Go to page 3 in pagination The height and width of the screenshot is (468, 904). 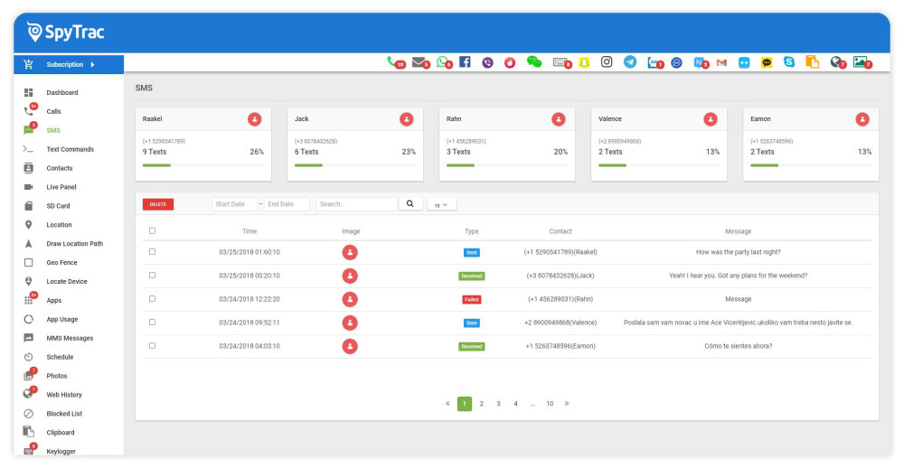tap(498, 404)
